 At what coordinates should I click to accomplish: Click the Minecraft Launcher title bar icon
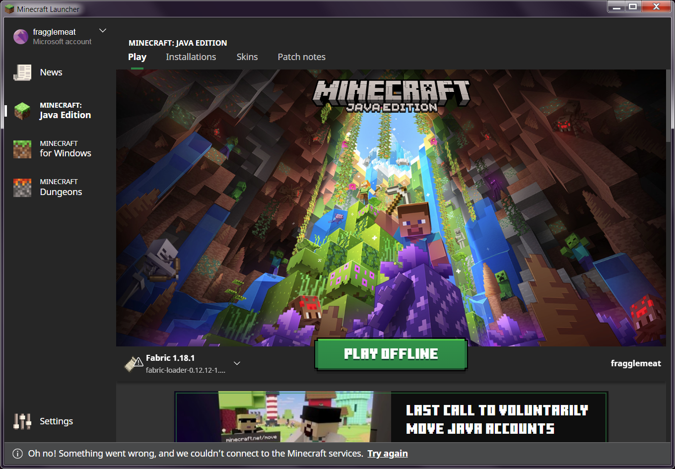(9, 9)
